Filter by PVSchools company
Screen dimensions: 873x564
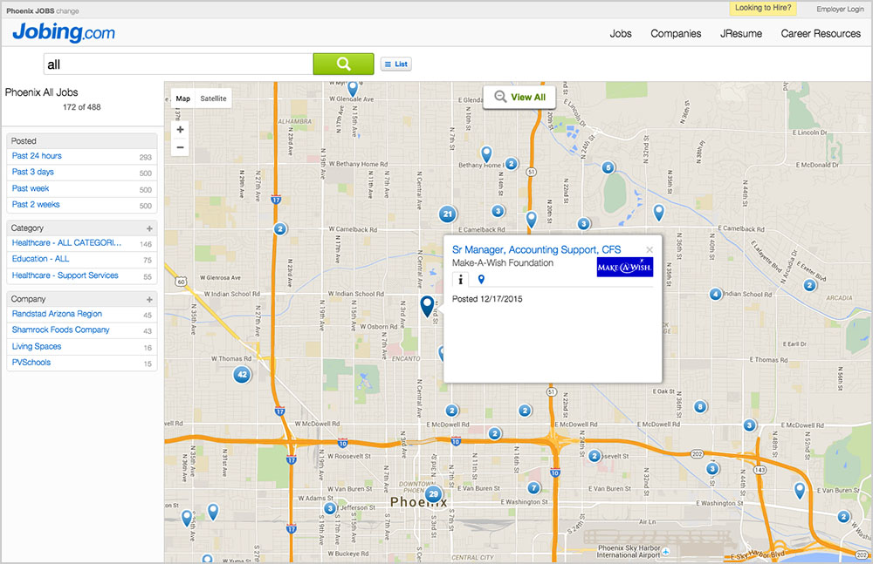[31, 362]
